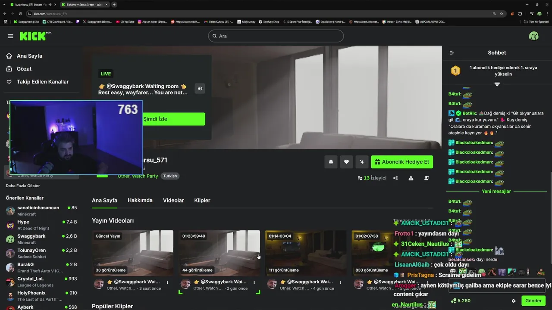Open recommended channel Swaggybark
This screenshot has height=310, width=552.
[41, 239]
